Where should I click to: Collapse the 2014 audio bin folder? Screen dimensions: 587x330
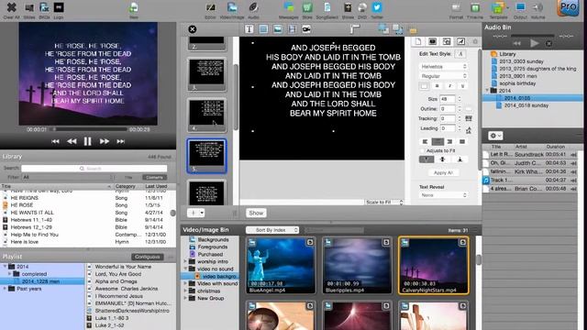[487, 91]
